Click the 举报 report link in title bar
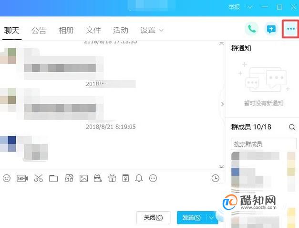Viewport: 299px width, 228px height. pos(234,7)
